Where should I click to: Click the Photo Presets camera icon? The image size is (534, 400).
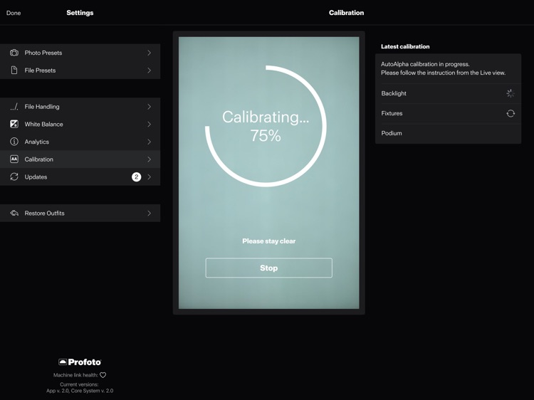tap(14, 53)
